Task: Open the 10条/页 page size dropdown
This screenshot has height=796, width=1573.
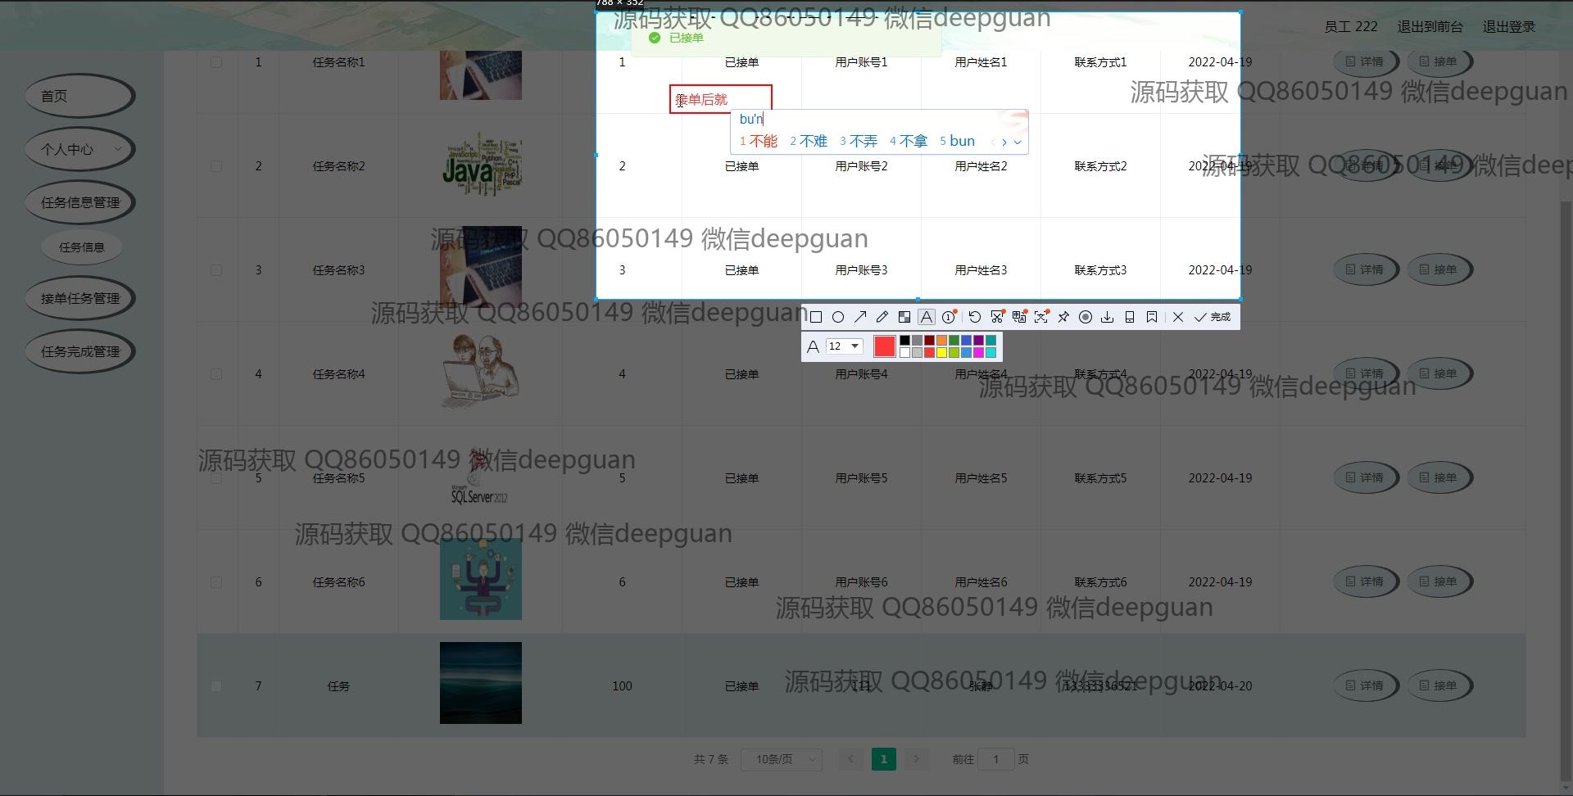Action: tap(781, 759)
